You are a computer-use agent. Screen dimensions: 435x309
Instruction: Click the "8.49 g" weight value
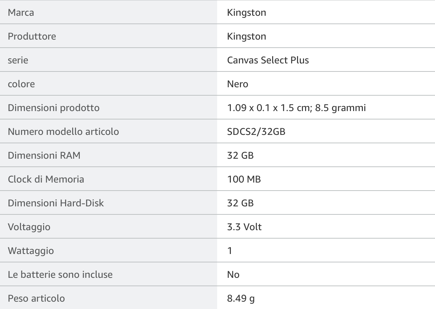[241, 298]
